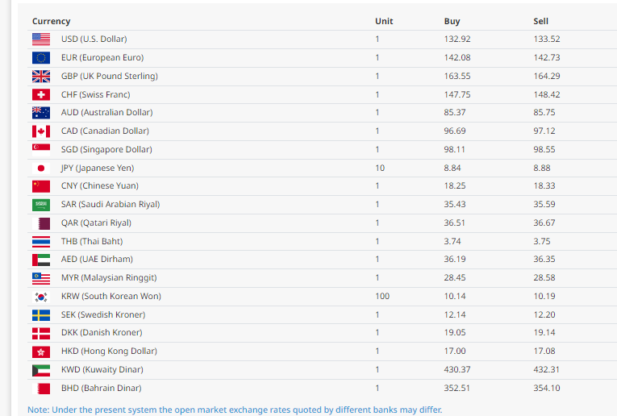Click the United States flag icon
617x416 pixels.
(x=41, y=39)
